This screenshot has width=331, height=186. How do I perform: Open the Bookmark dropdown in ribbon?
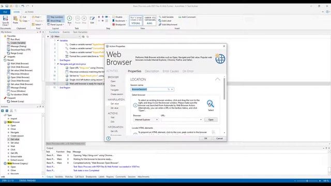point(119,21)
